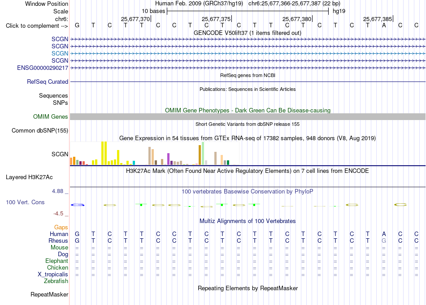Open 'Repeating Elements by RepeatMasker' title
The width and height of the screenshot is (426, 305).
tap(248, 288)
